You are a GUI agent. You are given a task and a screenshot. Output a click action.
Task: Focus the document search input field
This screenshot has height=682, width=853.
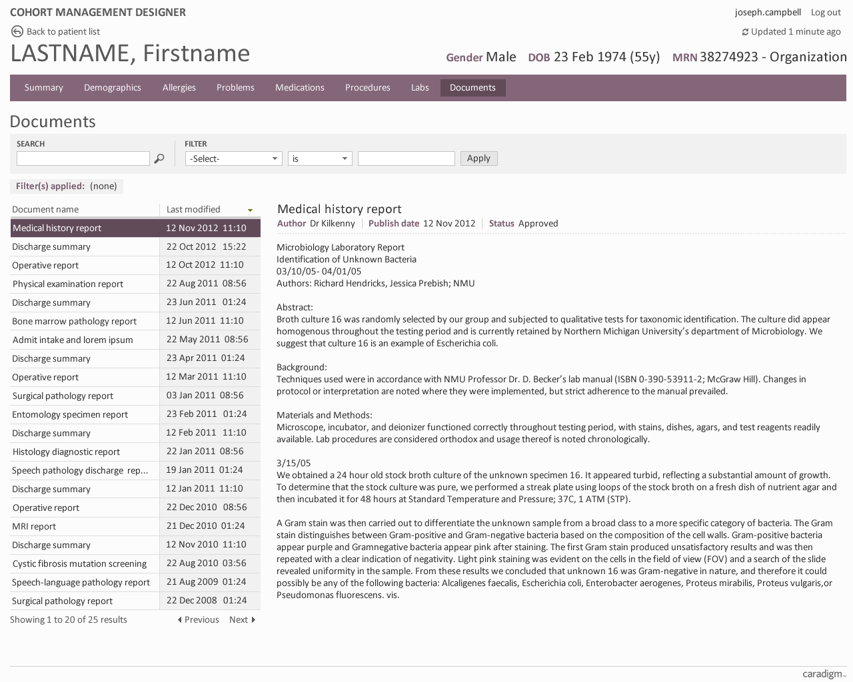pos(83,159)
